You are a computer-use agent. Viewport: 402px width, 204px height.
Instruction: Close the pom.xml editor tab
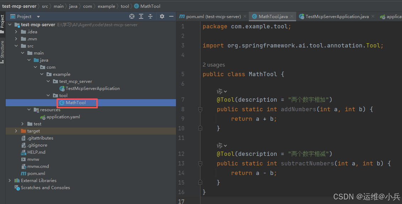tap(245, 16)
